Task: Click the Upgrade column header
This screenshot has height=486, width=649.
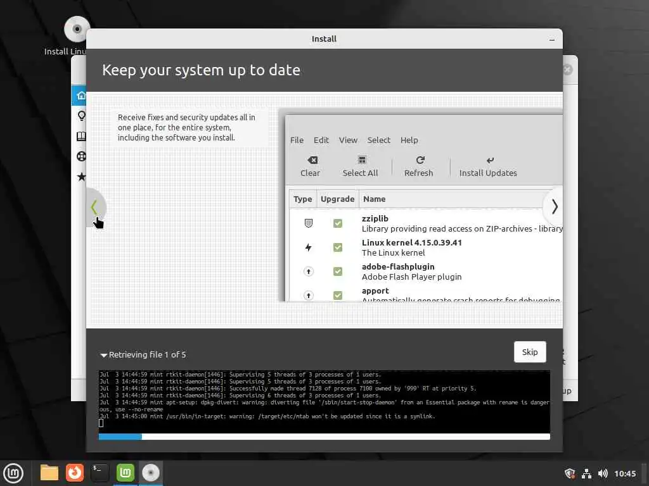Action: 337,199
